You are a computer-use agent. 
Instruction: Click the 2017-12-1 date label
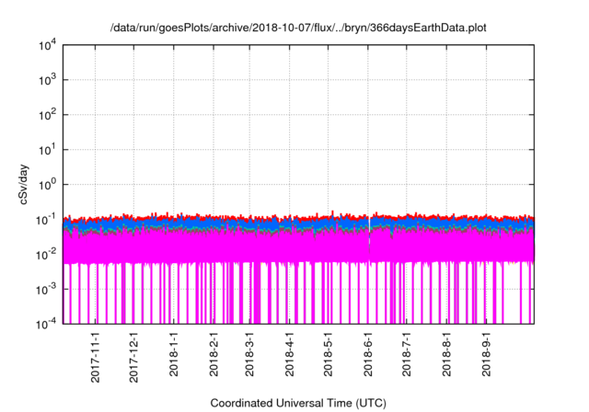pyautogui.click(x=134, y=357)
